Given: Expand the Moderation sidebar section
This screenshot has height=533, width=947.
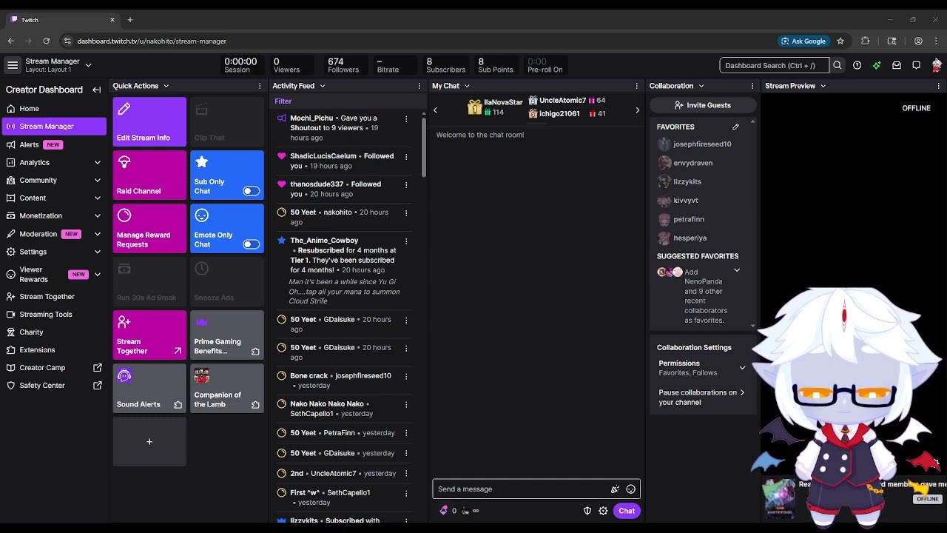Looking at the screenshot, I should coord(97,234).
